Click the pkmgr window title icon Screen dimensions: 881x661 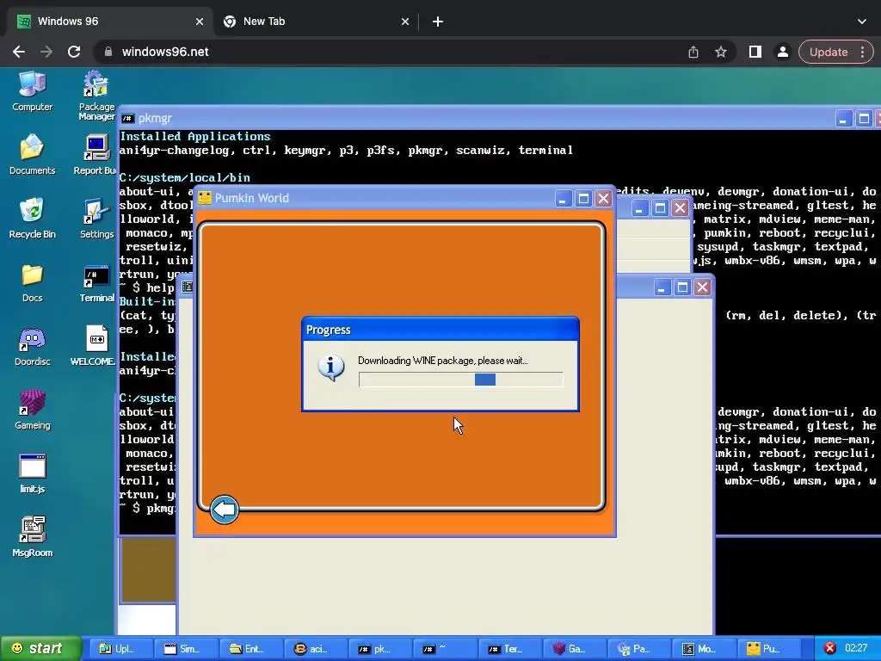tap(127, 119)
